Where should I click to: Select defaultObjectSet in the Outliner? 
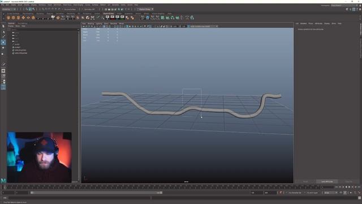coord(20,53)
